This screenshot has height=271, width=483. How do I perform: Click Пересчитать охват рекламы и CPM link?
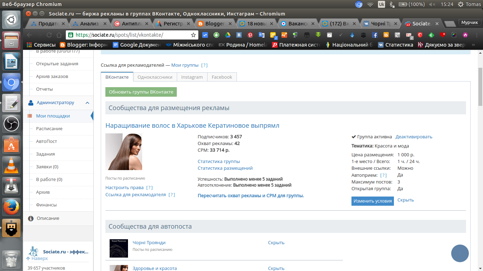tap(251, 195)
